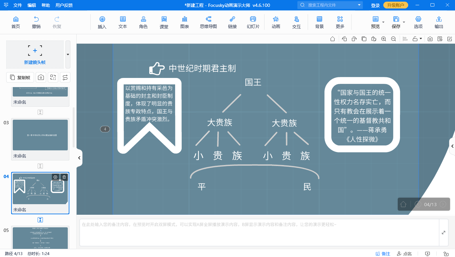This screenshot has width=455, height=257.
Task: Open the history versions icon
Action: tap(440, 39)
